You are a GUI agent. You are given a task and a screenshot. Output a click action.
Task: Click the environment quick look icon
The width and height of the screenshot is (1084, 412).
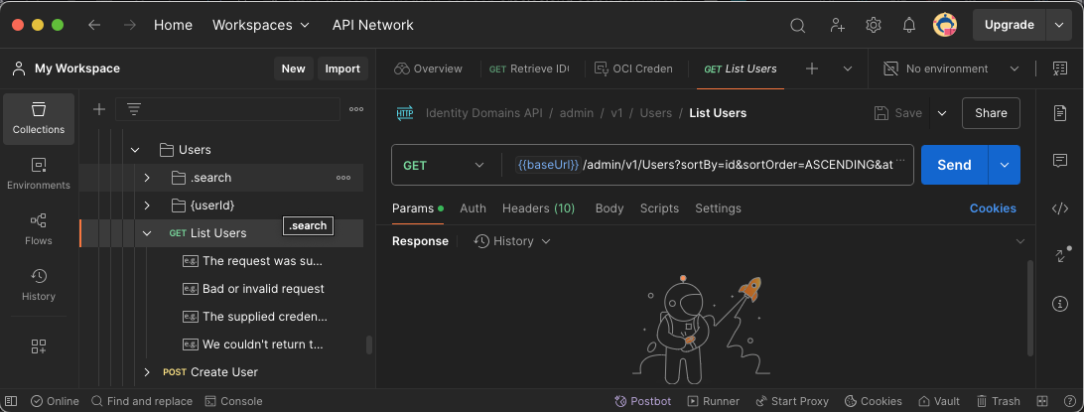(x=1060, y=69)
